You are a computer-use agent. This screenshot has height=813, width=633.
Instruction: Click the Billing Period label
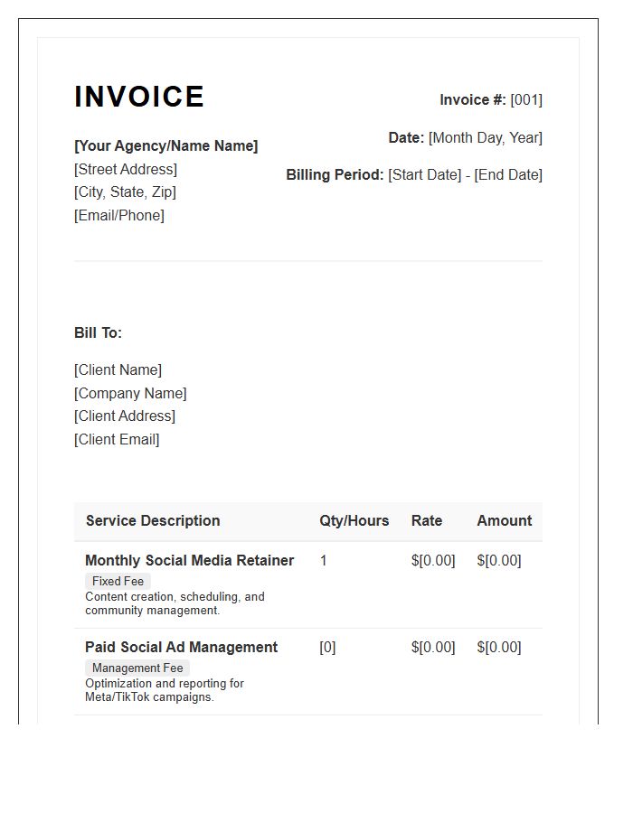pos(335,174)
